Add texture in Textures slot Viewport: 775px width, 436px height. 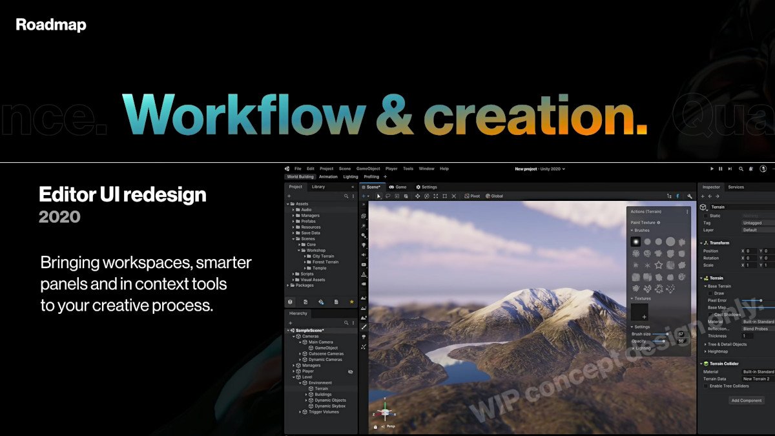point(639,313)
